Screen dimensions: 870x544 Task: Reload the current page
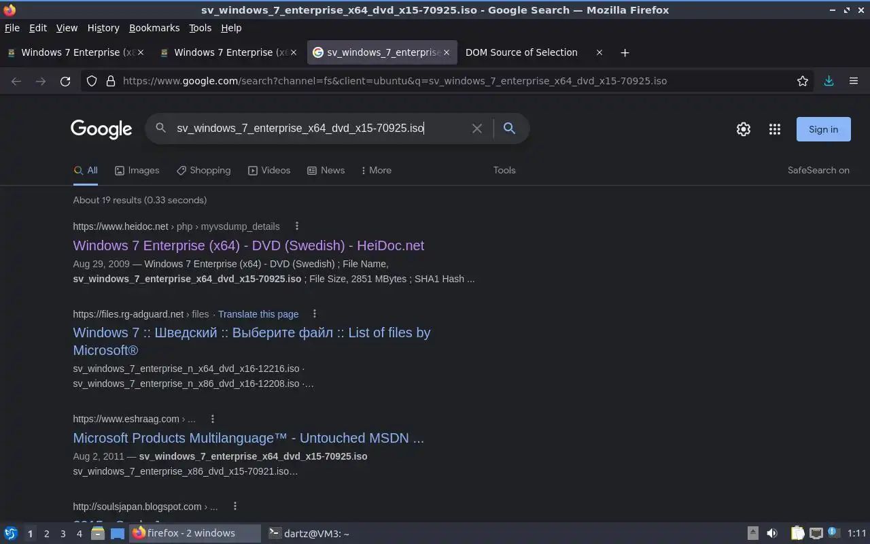pos(65,81)
